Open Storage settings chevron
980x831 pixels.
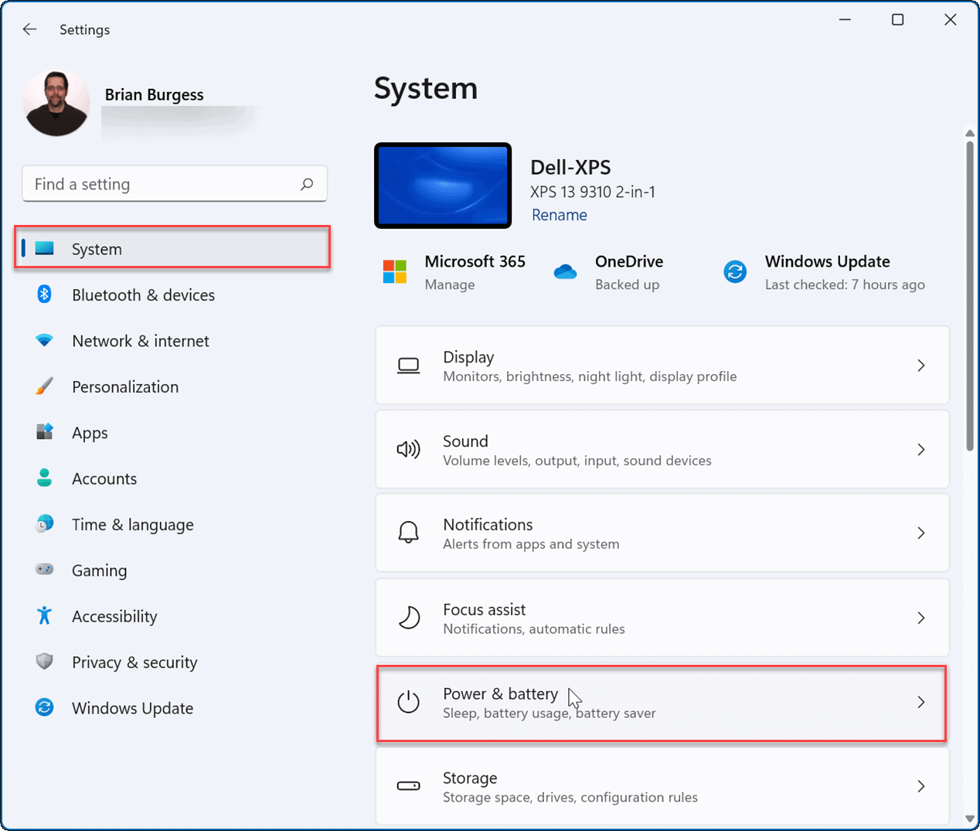click(x=920, y=786)
